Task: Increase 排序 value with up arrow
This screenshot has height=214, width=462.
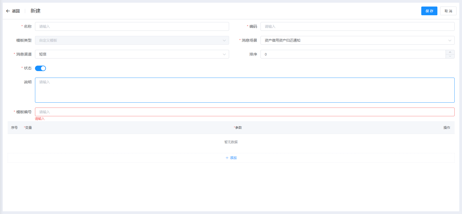Action: pos(450,52)
